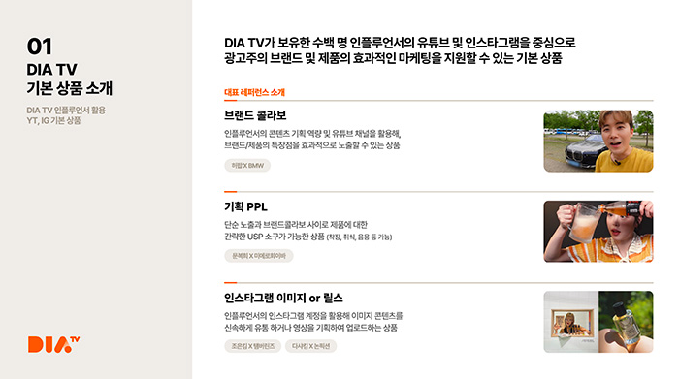Click the 인스타그램 이미지 or 릴스 heading
Screen dimensions: 679x379
[x=283, y=299]
